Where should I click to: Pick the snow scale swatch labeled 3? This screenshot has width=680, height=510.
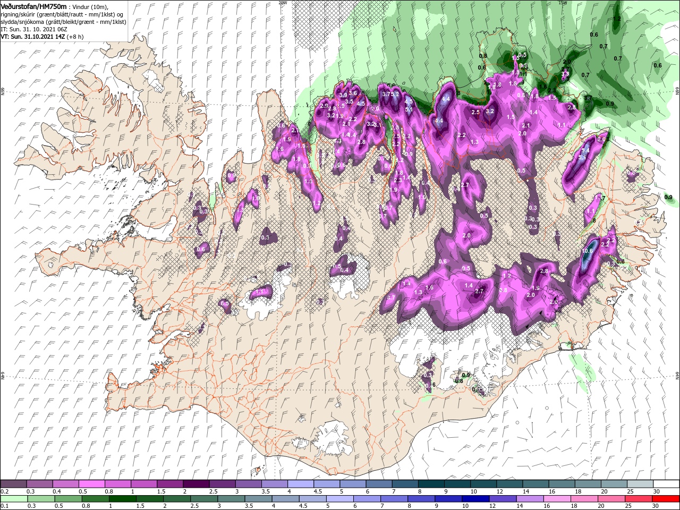[248, 483]
